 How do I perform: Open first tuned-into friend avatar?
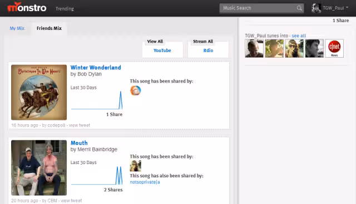[254, 48]
